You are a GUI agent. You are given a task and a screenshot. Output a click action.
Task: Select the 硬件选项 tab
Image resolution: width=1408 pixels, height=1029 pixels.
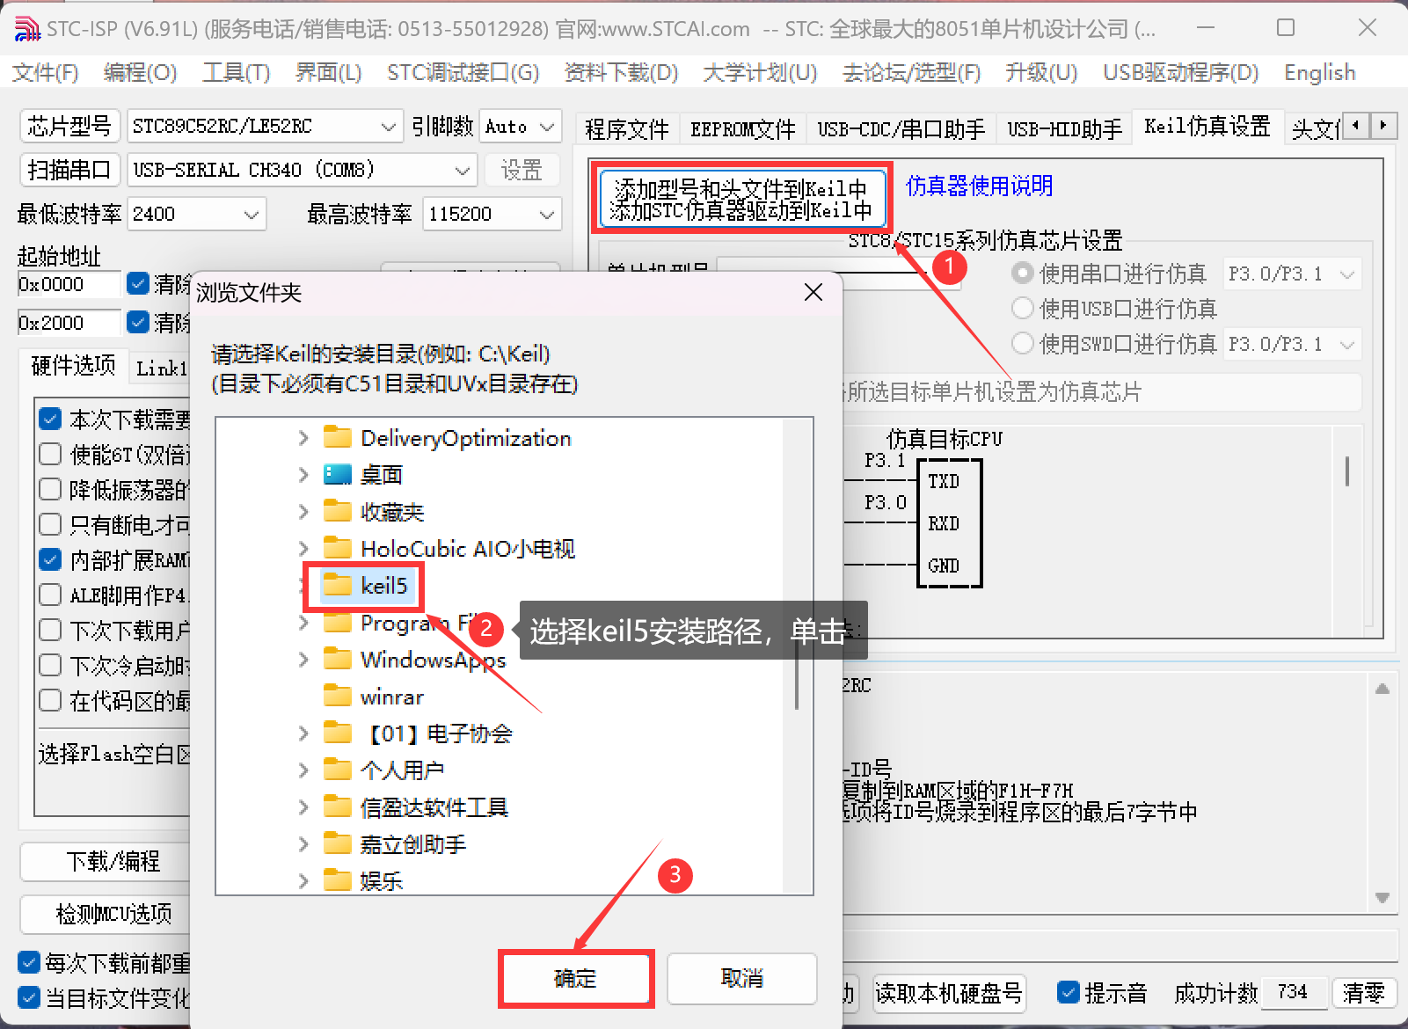tap(73, 365)
